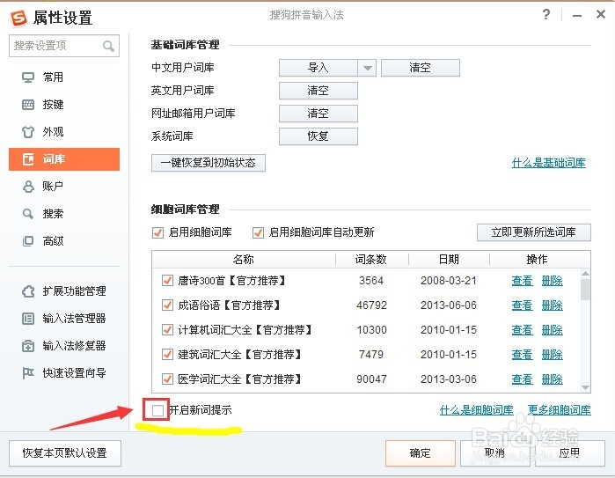Click 删除 for 唐诗300首
The image size is (615, 478).
click(553, 281)
